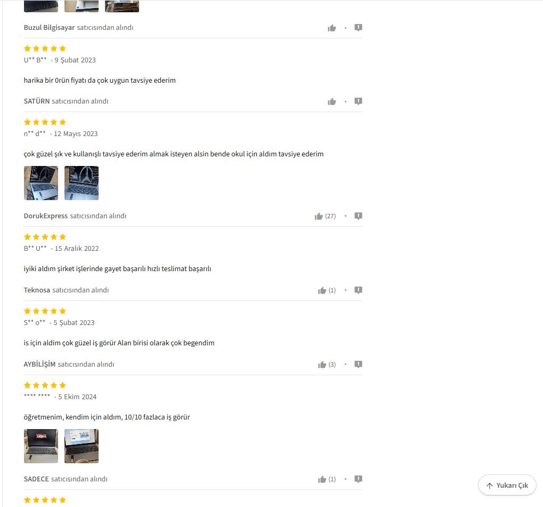Report the Teknosa seller review
Viewport: 543px width, 507px height.
tap(359, 290)
